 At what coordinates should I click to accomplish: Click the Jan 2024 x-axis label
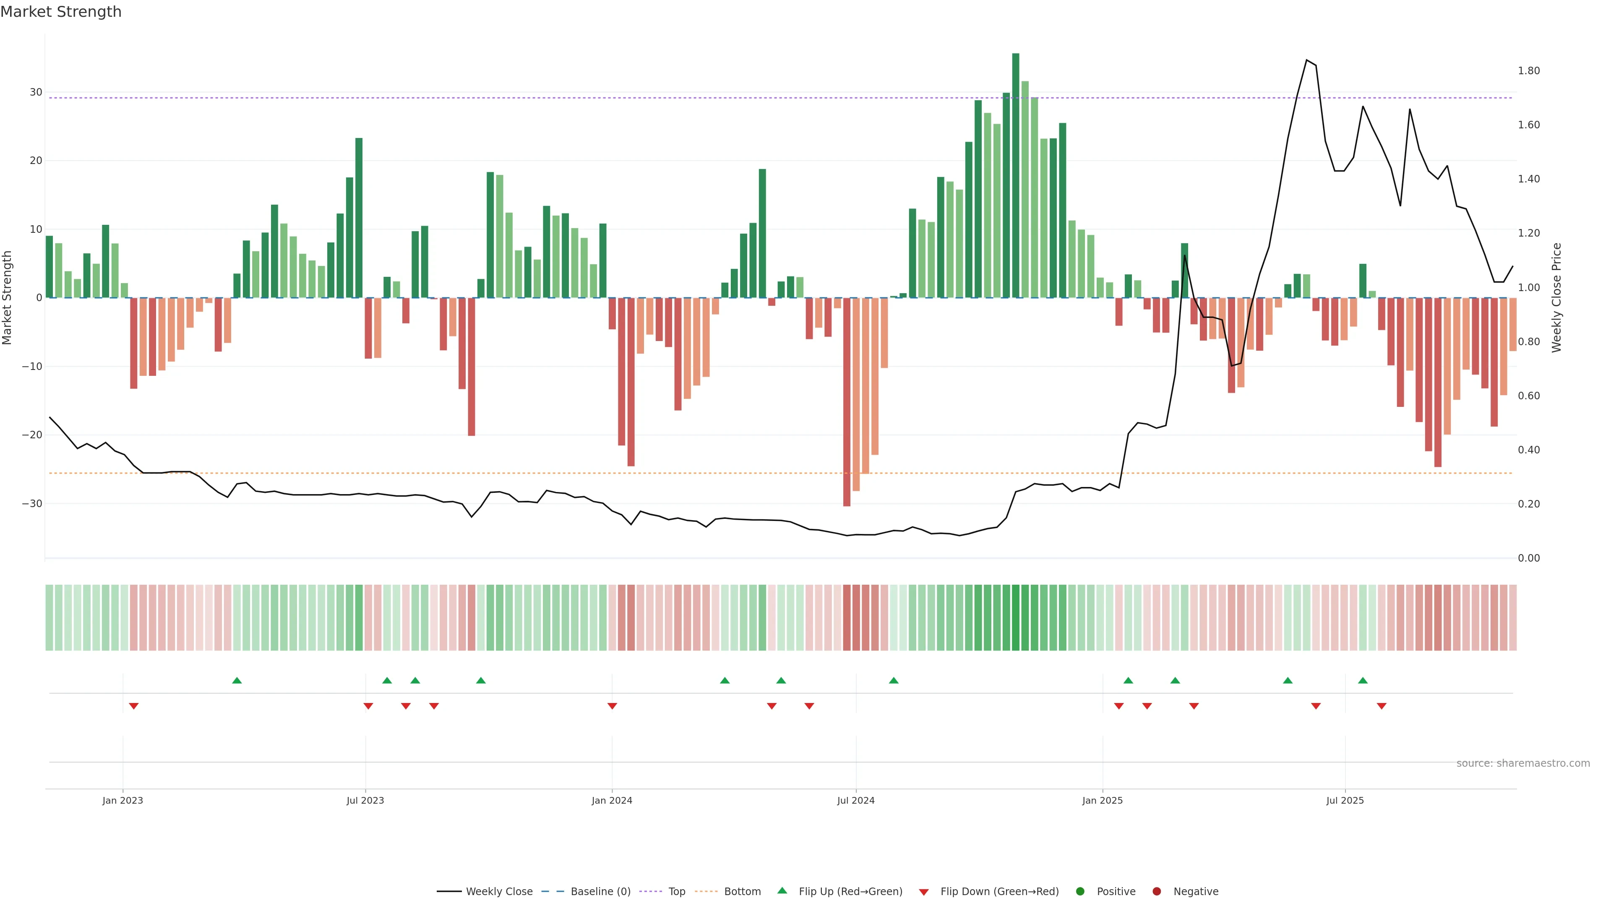[x=612, y=800]
